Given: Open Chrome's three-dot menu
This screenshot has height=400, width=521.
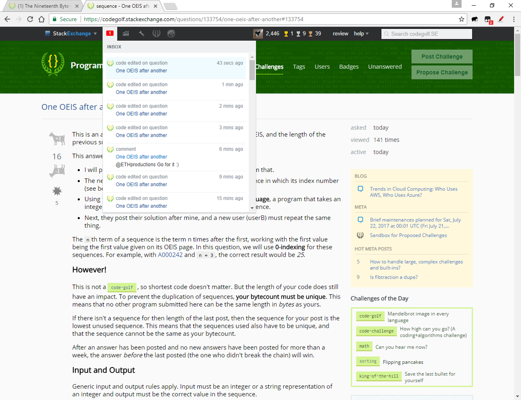Looking at the screenshot, I should click(514, 19).
